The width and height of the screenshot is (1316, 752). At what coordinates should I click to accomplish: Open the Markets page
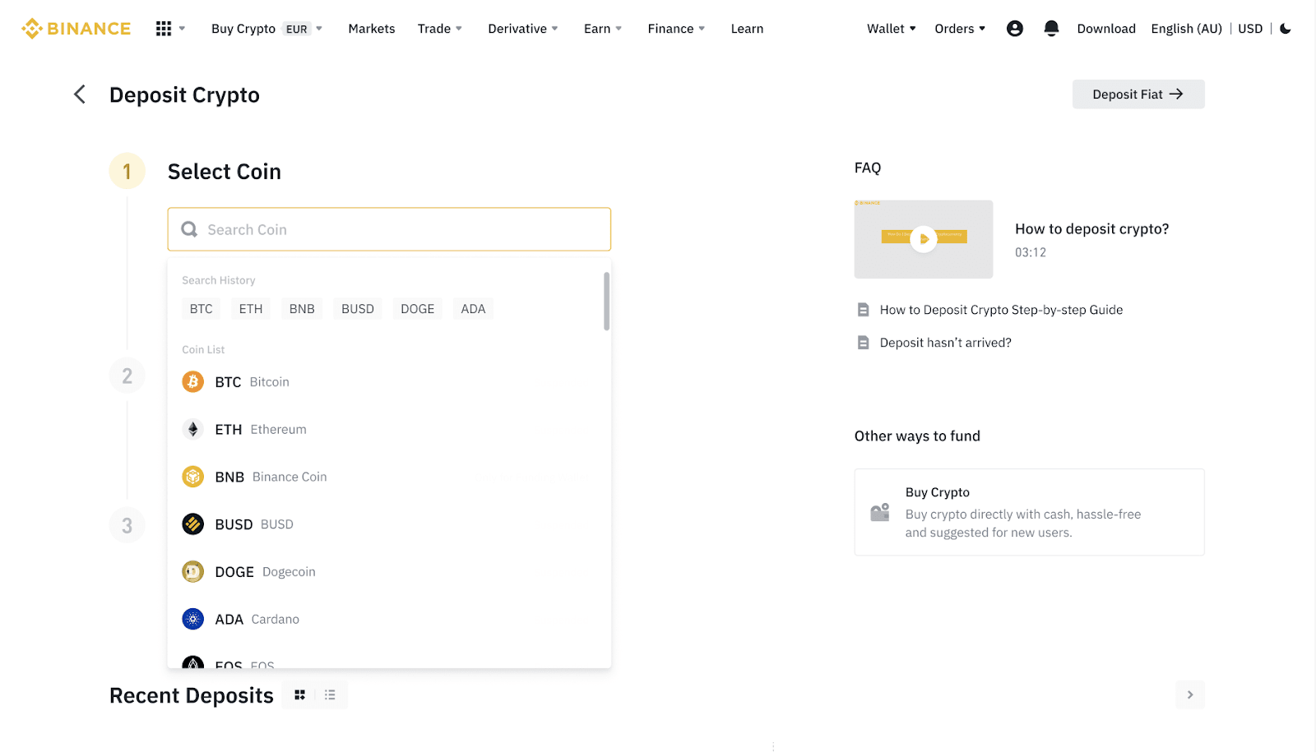point(371,29)
